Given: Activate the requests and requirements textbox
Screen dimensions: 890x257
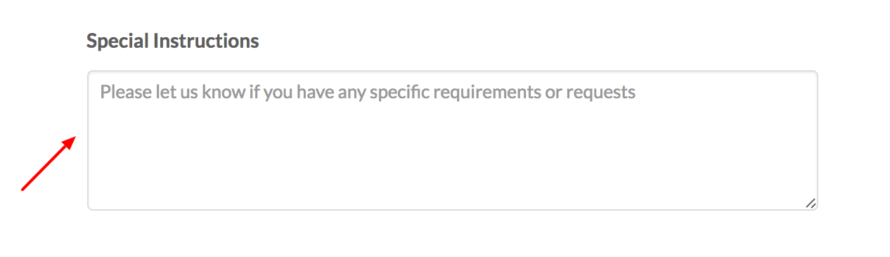Looking at the screenshot, I should click(x=453, y=140).
